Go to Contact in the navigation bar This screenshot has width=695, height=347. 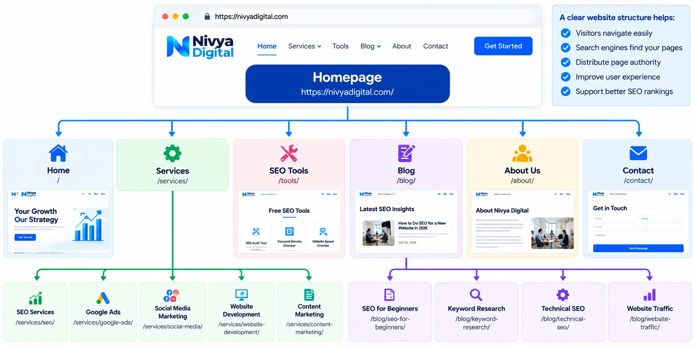coord(436,46)
